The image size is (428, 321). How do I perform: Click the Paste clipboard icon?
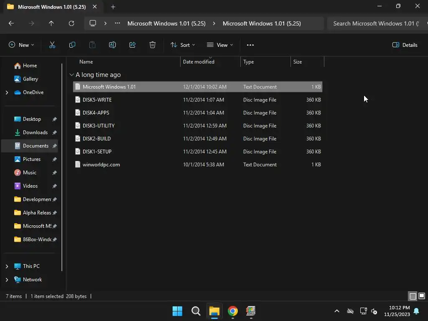coord(92,45)
